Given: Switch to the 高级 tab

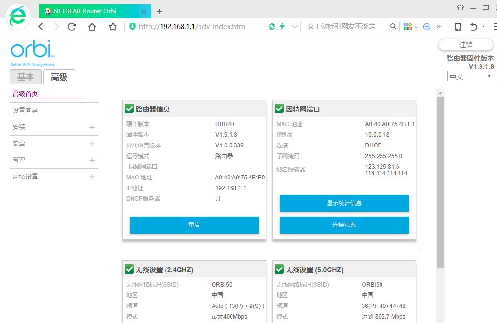Looking at the screenshot, I should (x=59, y=77).
